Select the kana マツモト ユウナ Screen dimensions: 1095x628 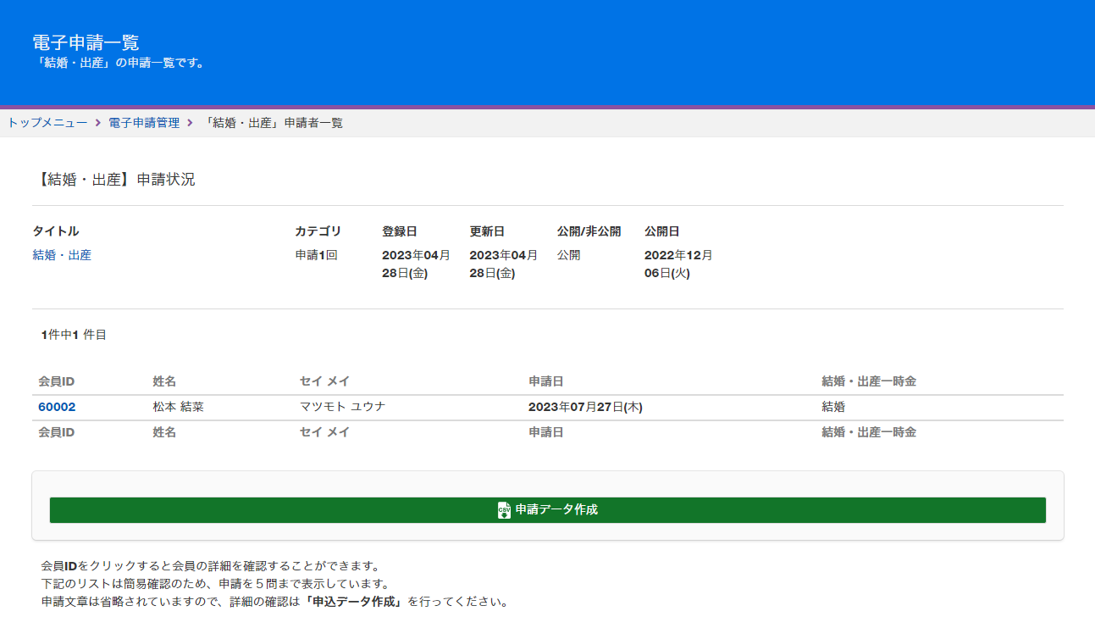[x=343, y=407]
